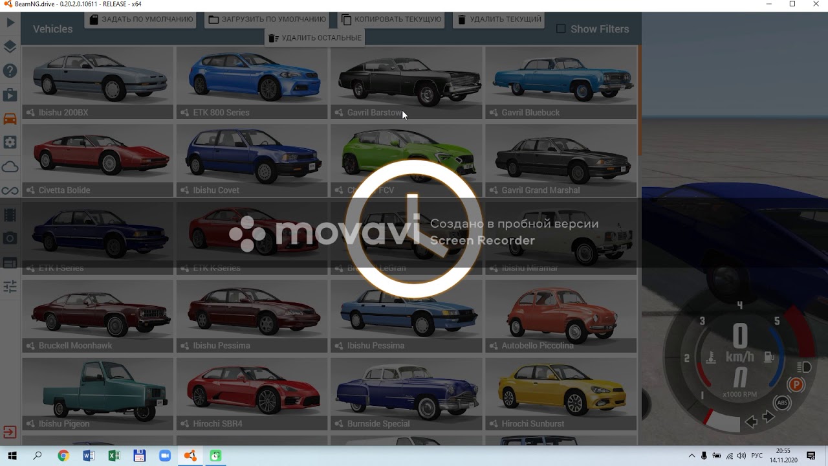
Task: Click the infinity icon in the sidebar
Action: (x=10, y=191)
